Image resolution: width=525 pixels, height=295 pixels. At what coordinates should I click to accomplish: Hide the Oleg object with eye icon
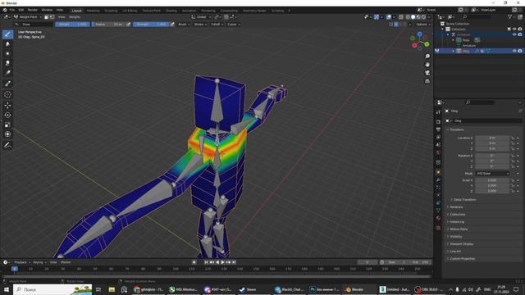tap(514, 51)
